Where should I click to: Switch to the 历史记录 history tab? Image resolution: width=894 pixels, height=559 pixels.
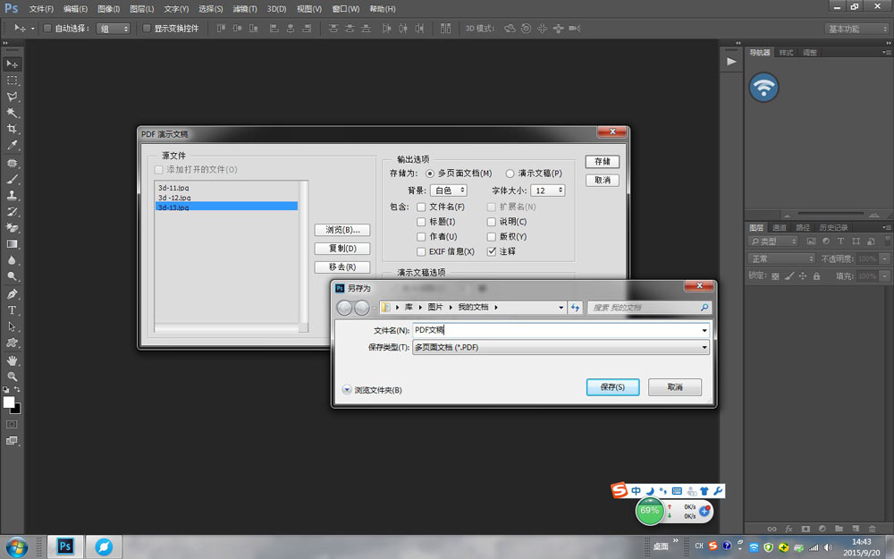click(x=833, y=227)
